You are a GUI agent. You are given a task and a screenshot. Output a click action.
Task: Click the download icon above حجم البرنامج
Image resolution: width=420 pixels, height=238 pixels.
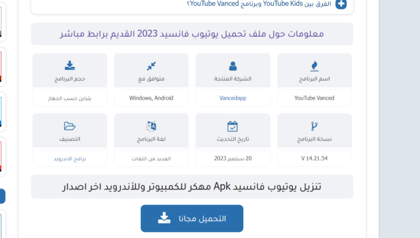tap(69, 65)
